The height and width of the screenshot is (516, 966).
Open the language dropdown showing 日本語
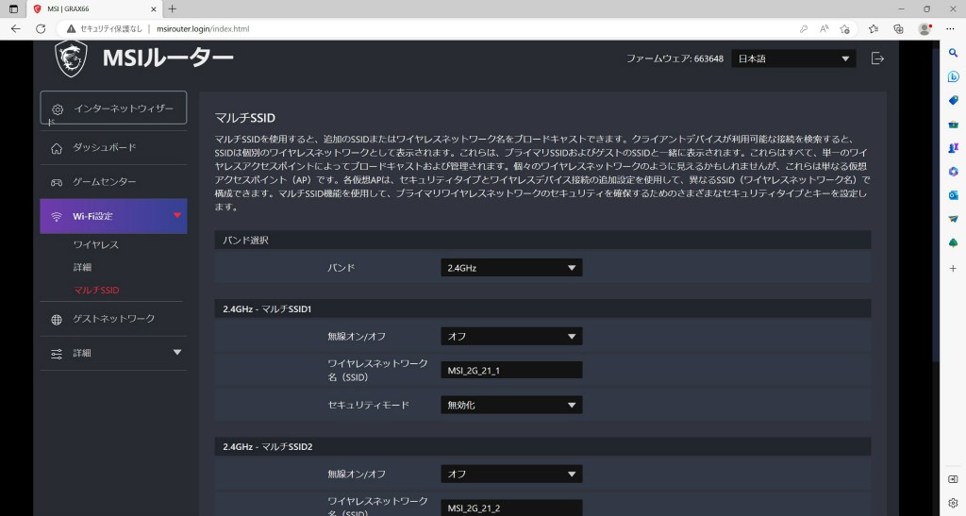pyautogui.click(x=793, y=58)
